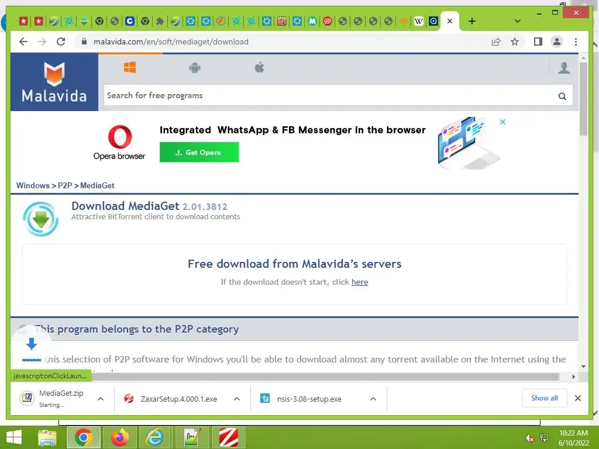
Task: Launch Internet Explorer from taskbar
Action: click(155, 437)
